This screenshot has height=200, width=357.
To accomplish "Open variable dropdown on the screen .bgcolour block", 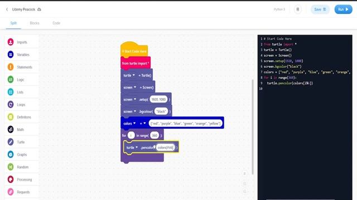I will pyautogui.click(x=135, y=111).
